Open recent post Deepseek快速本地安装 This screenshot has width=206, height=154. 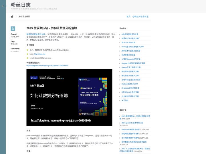pyautogui.click(x=130, y=129)
